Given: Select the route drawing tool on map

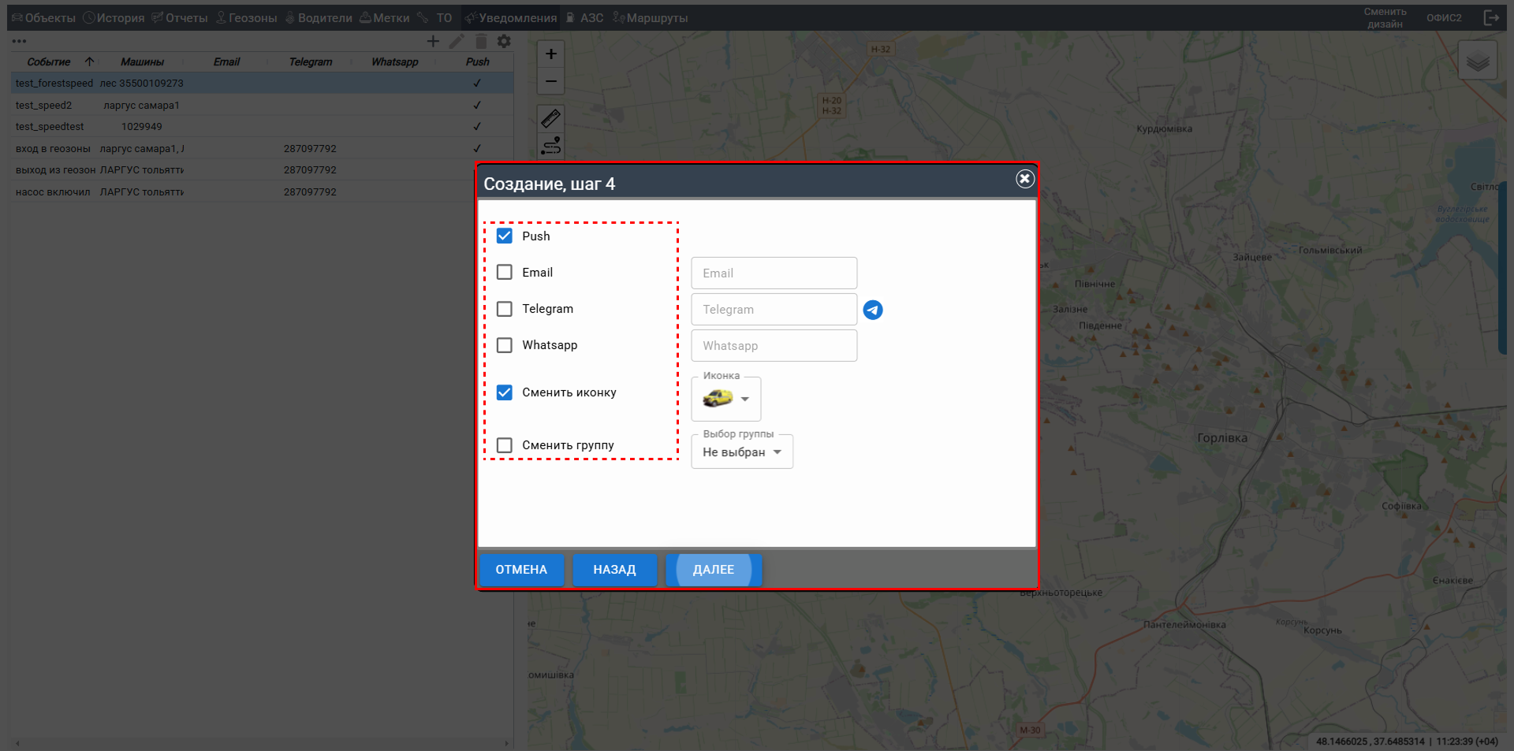Looking at the screenshot, I should click(x=551, y=146).
